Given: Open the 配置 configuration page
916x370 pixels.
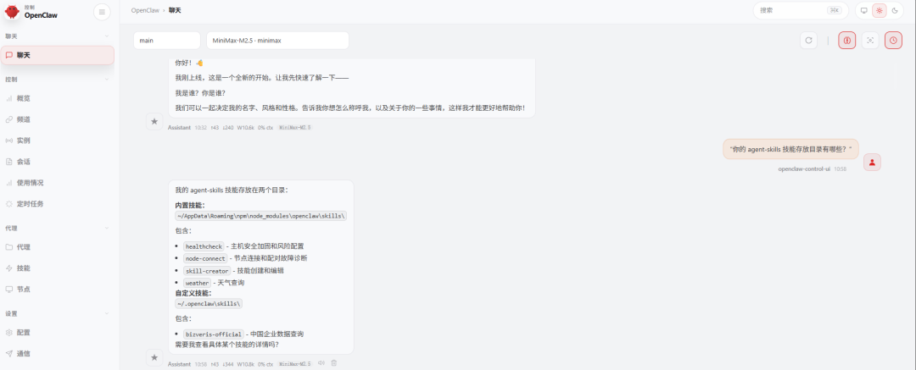Looking at the screenshot, I should (58, 332).
